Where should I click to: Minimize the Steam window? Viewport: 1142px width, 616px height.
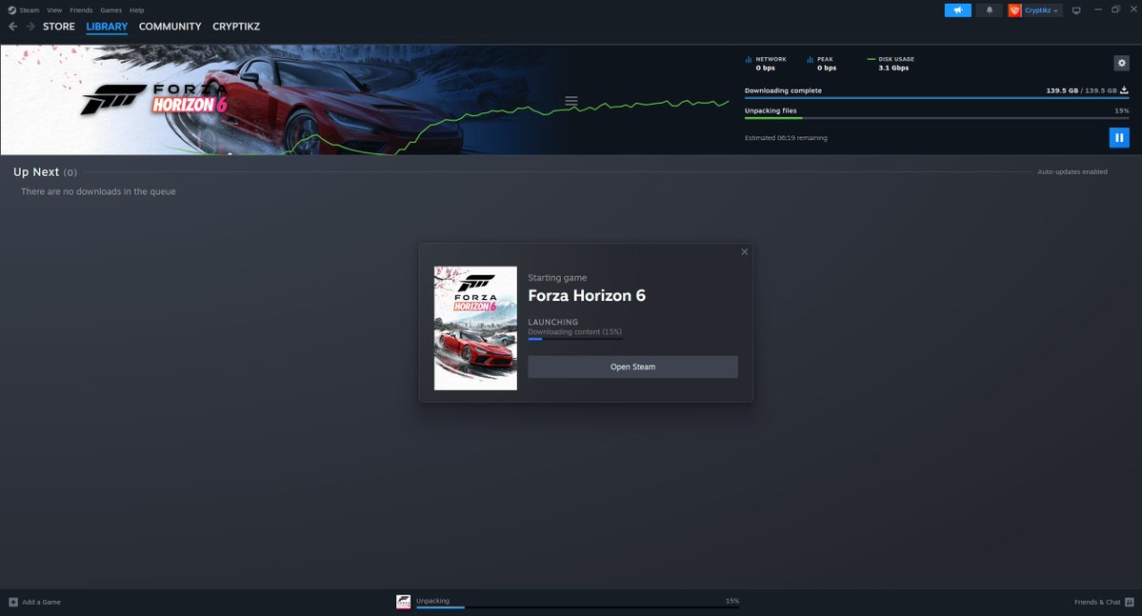[x=1097, y=10]
